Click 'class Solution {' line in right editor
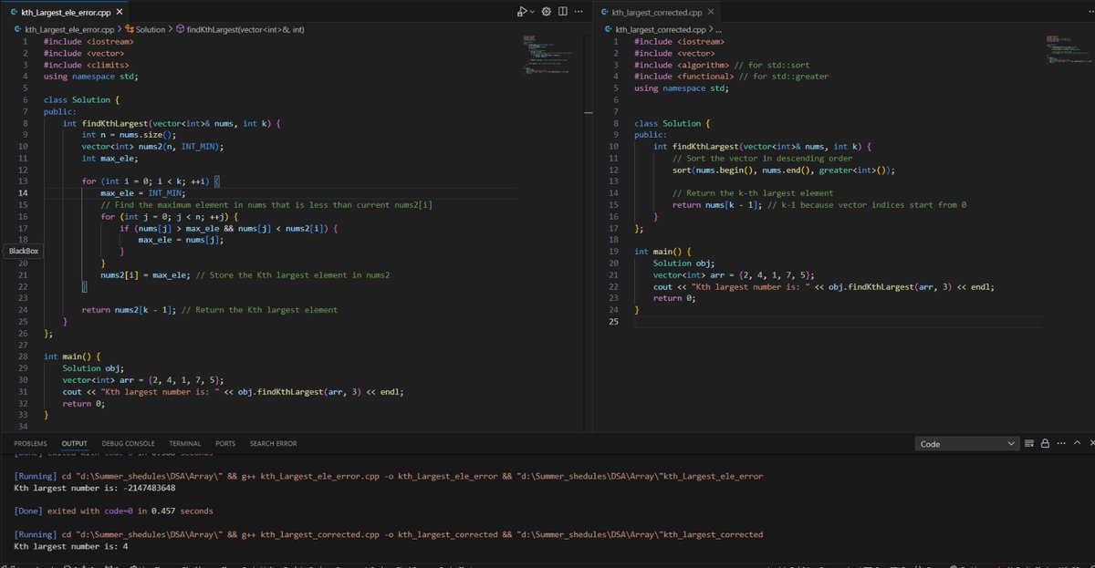This screenshot has width=1095, height=568. (x=671, y=123)
